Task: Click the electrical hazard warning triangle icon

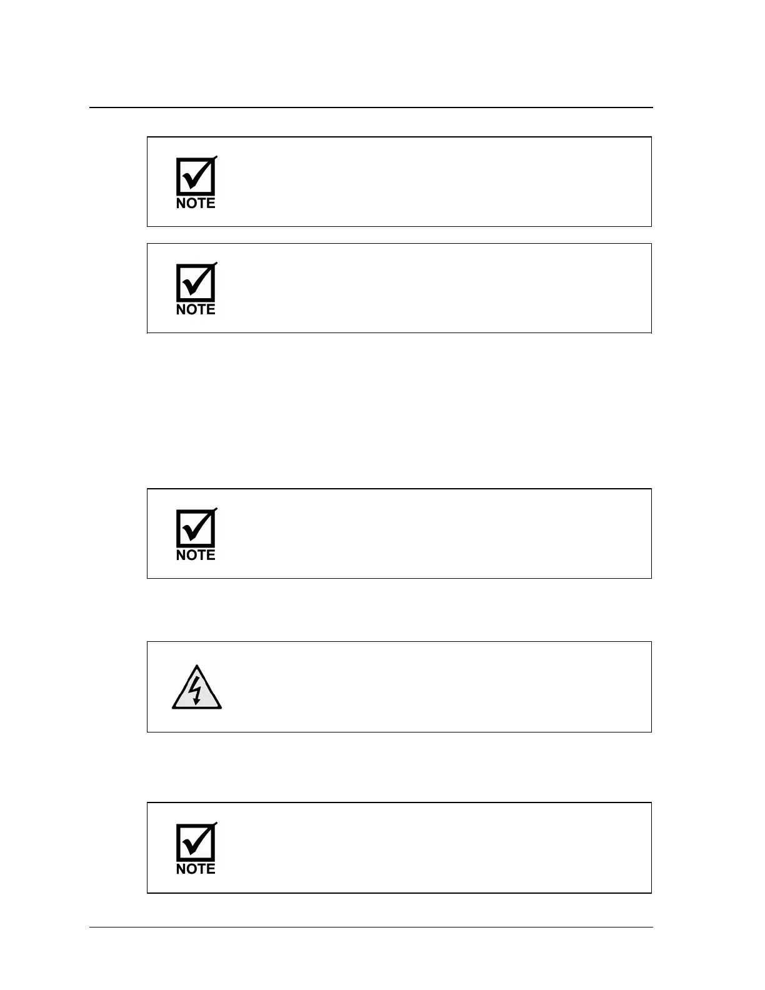Action: [x=197, y=687]
